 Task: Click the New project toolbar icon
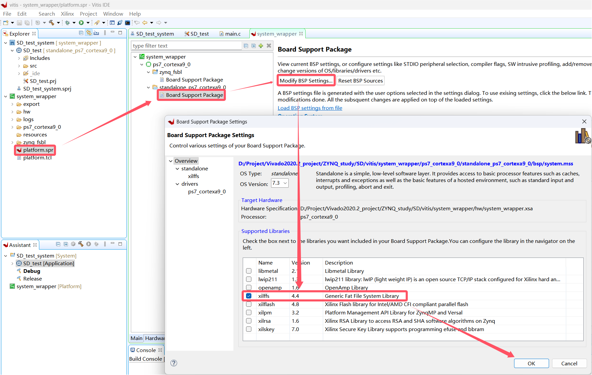click(6, 23)
